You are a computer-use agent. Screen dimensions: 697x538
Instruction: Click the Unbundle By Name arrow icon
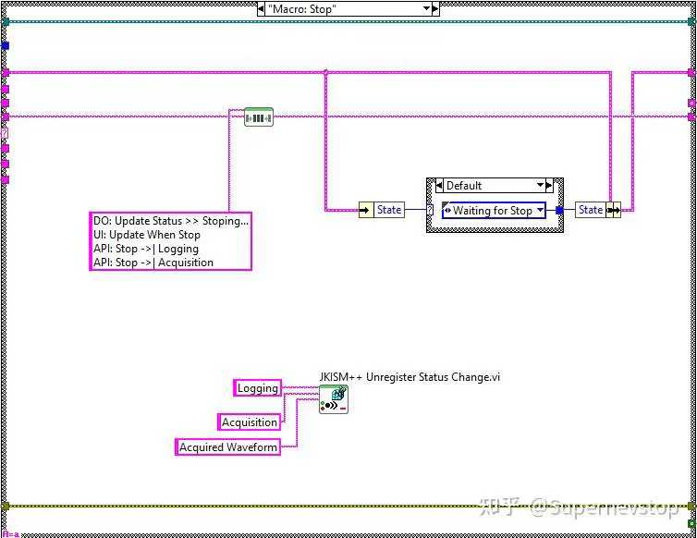tap(366, 210)
